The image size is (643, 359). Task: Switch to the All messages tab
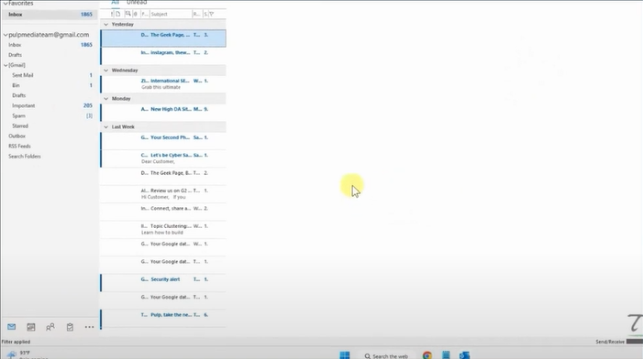pos(116,3)
